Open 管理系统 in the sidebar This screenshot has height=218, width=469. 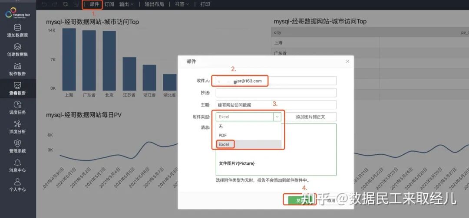[x=18, y=146]
